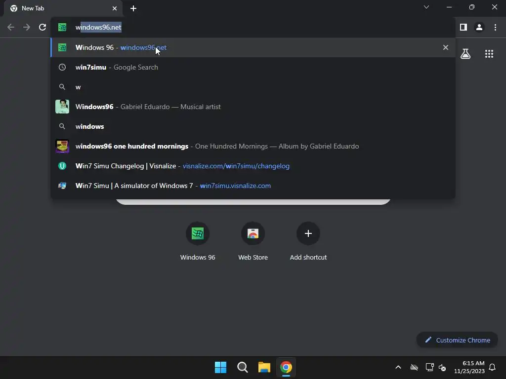
Task: Open the Google apps grid icon
Action: 489,54
